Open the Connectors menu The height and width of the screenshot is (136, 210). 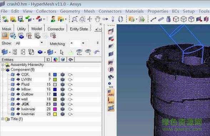110,11
